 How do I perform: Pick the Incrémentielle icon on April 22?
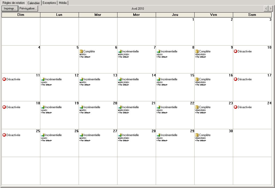[x=158, y=107]
